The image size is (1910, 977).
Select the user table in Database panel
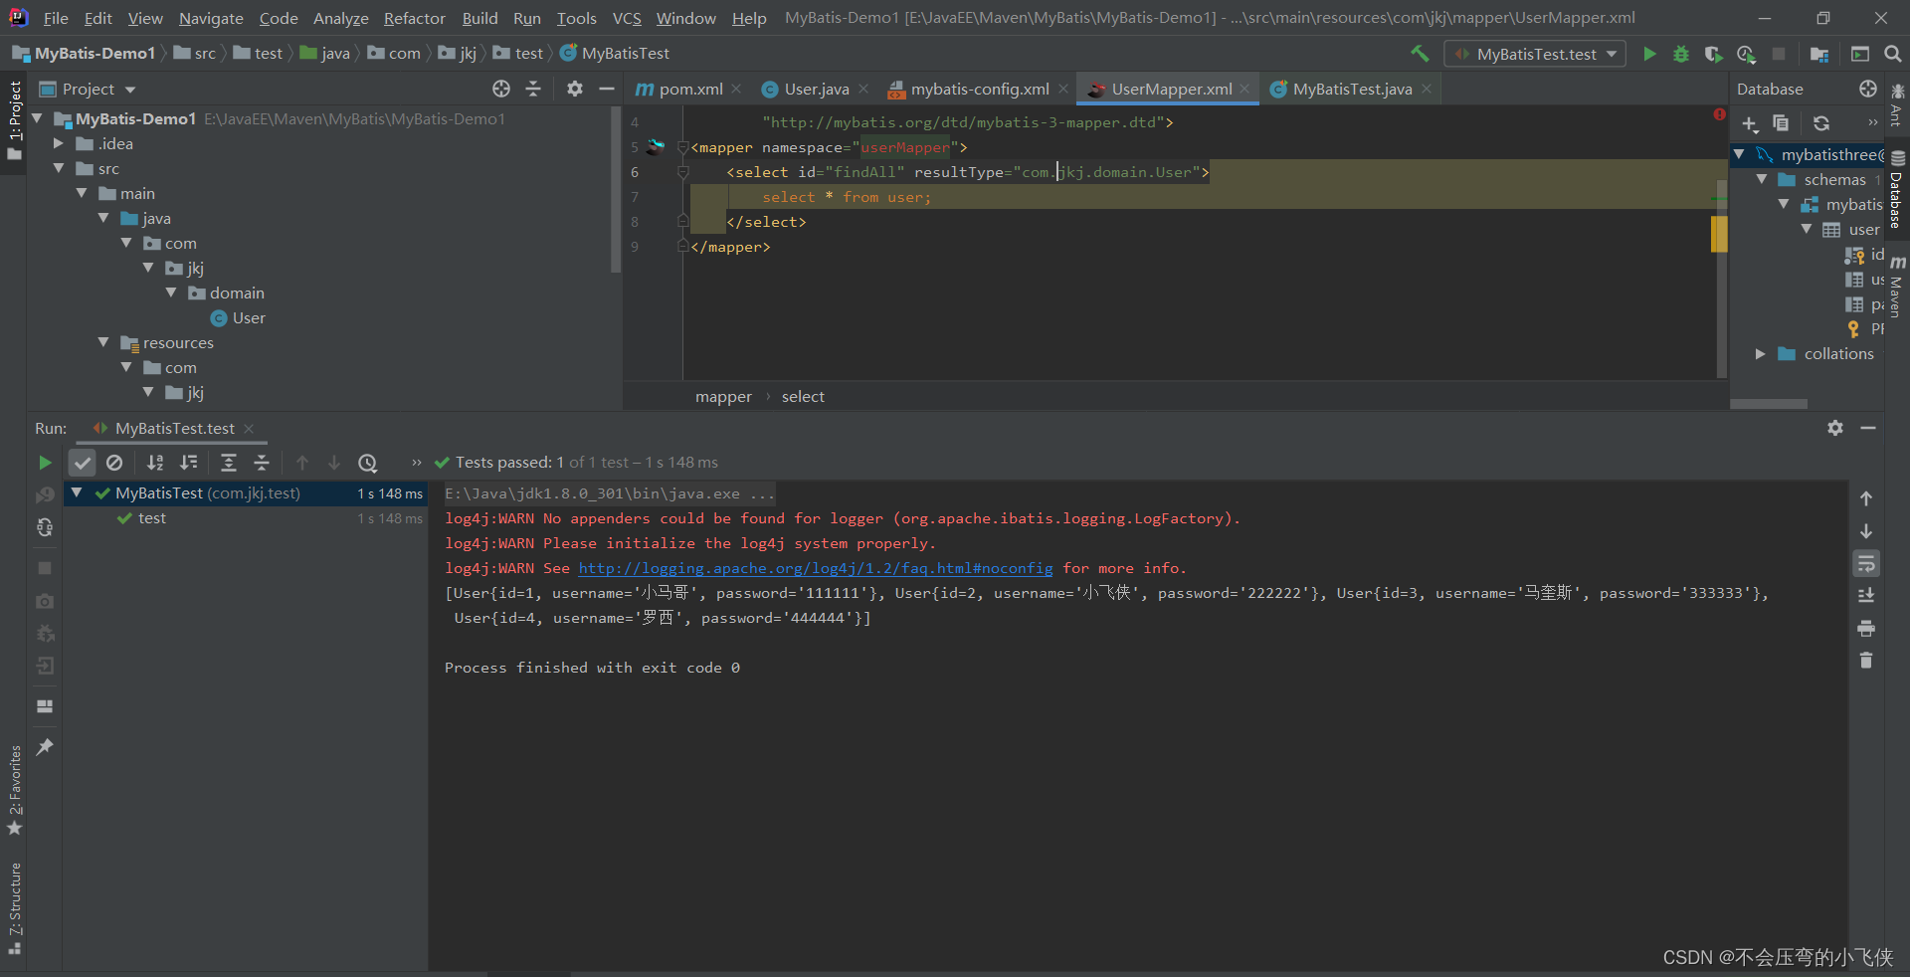[x=1864, y=229]
